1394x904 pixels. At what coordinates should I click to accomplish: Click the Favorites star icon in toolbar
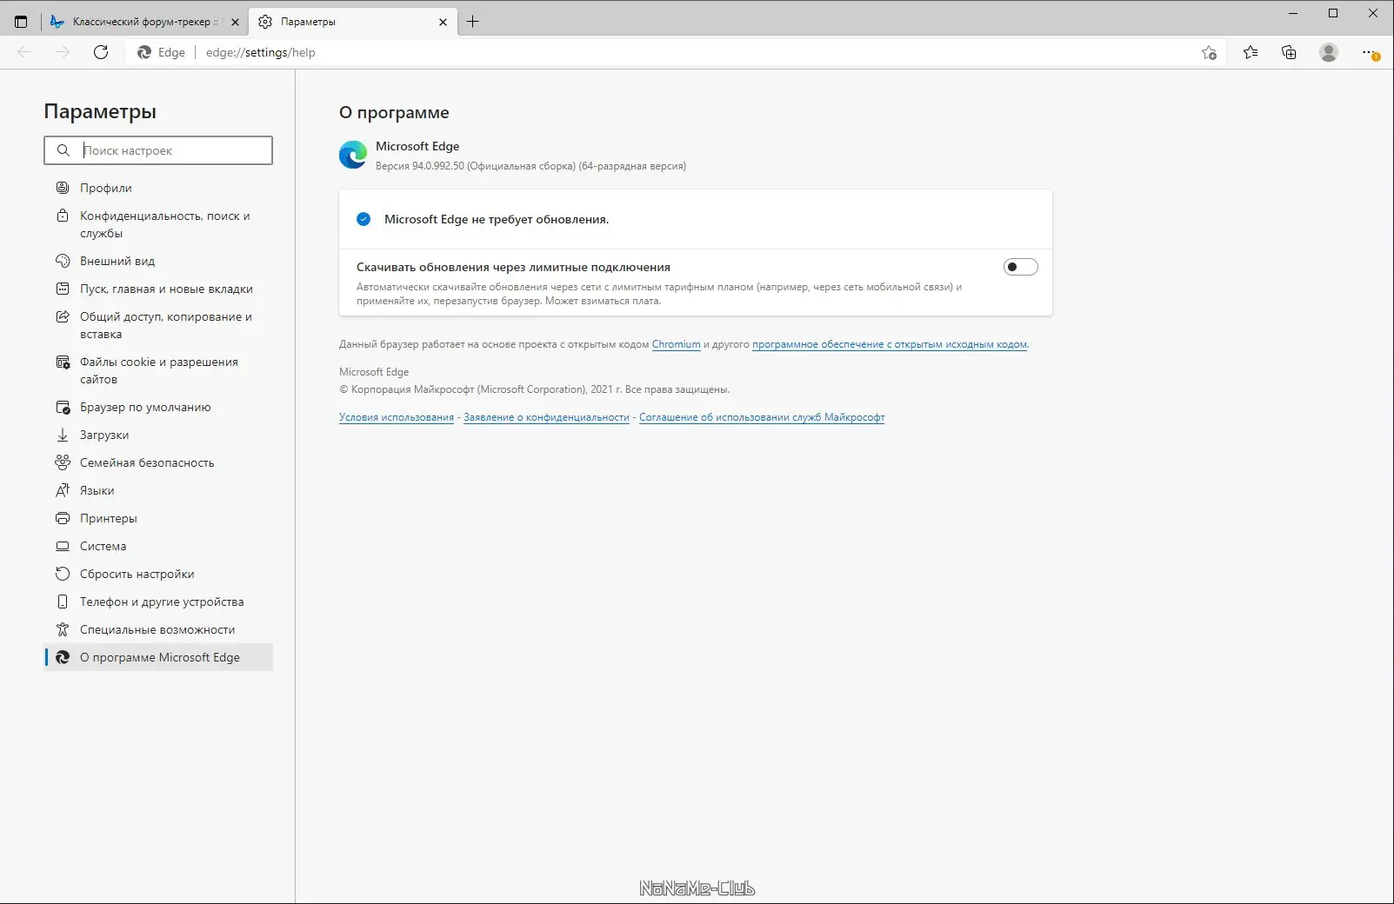[1251, 52]
